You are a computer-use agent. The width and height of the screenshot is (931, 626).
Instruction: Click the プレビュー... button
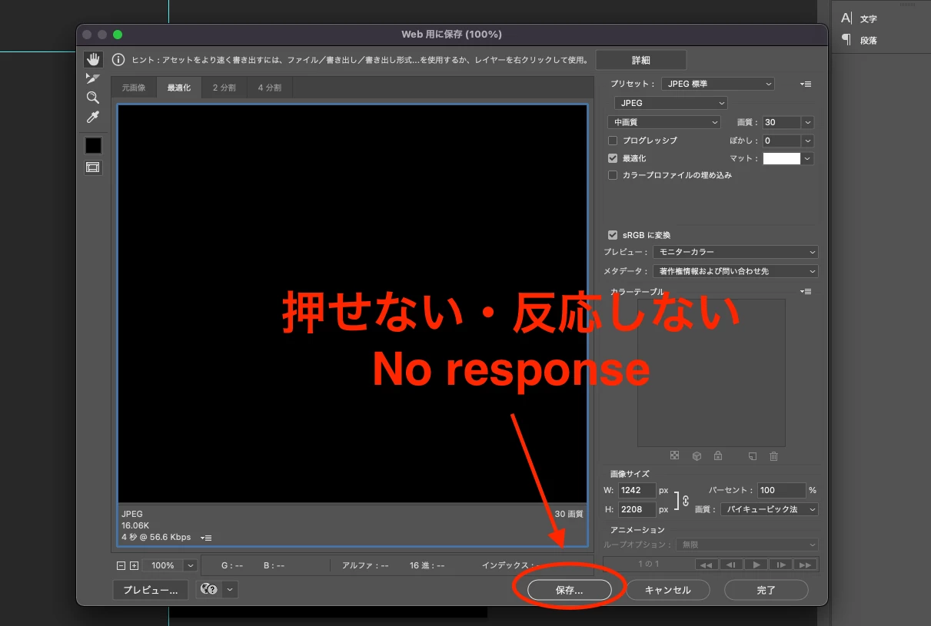(x=151, y=590)
